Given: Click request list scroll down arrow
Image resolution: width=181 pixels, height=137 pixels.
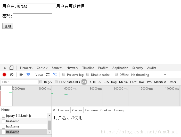Looking at the screenshot, I should 49,132.
